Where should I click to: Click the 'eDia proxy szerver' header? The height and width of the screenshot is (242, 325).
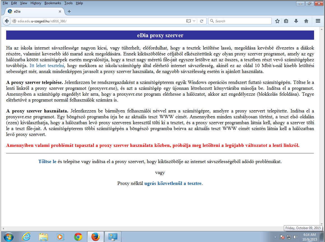(x=160, y=35)
